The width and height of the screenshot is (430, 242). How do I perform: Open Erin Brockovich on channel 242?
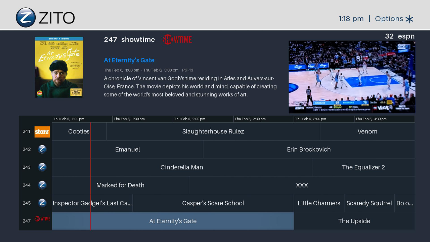pyautogui.click(x=309, y=149)
